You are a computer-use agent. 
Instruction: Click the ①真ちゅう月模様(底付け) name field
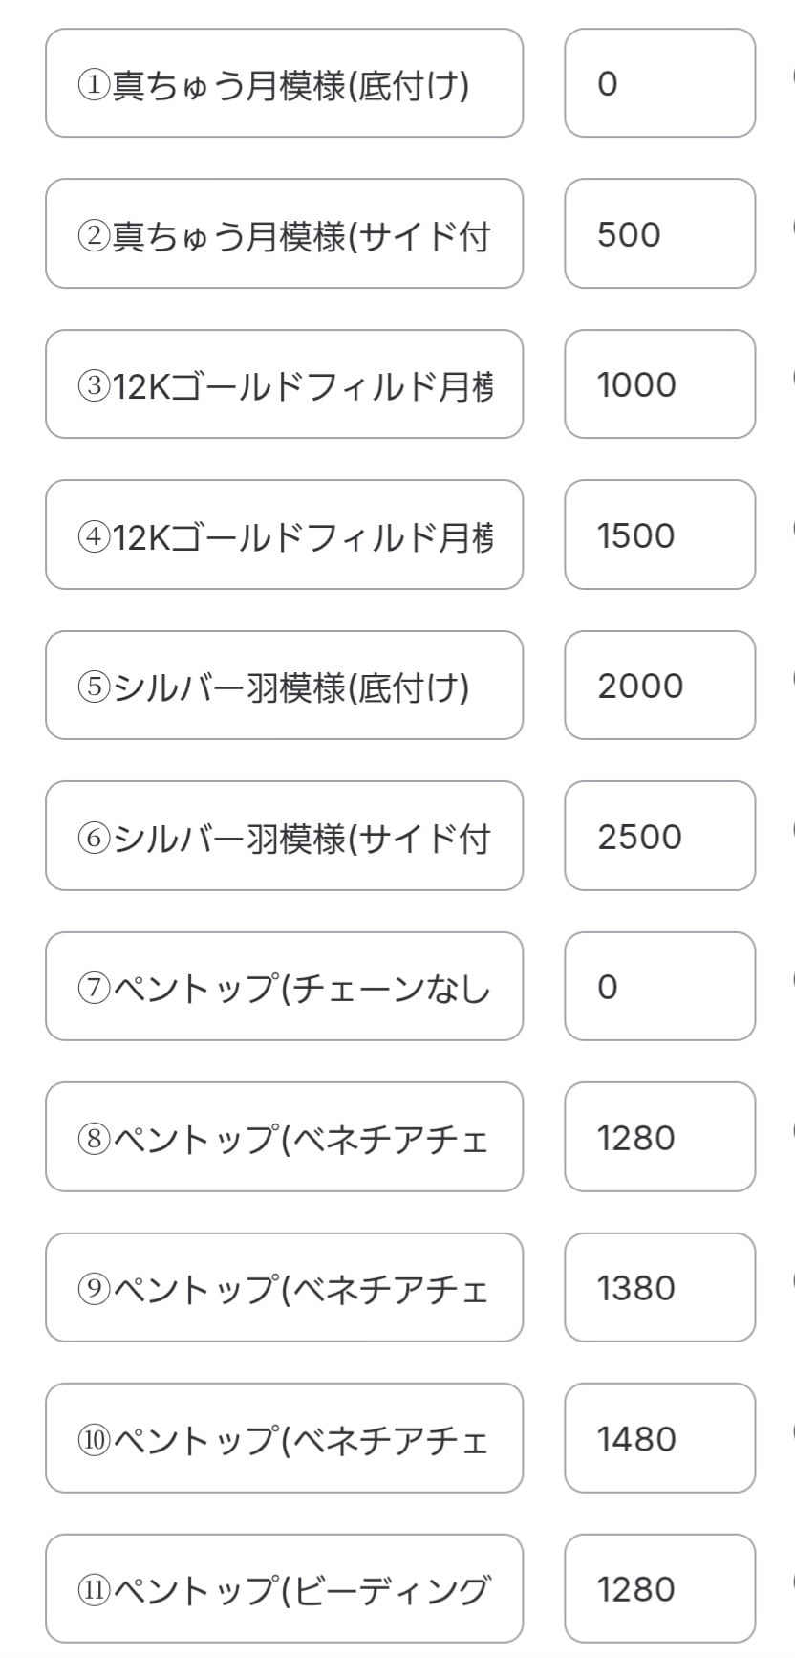pyautogui.click(x=284, y=84)
